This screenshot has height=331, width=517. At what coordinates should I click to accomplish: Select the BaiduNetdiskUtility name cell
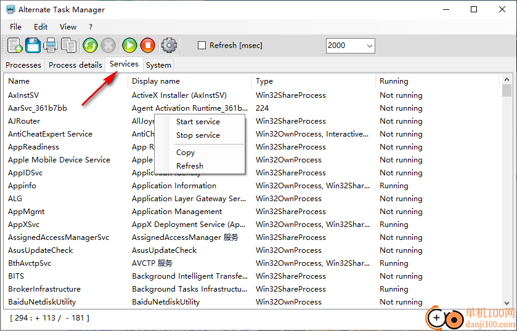click(x=42, y=302)
